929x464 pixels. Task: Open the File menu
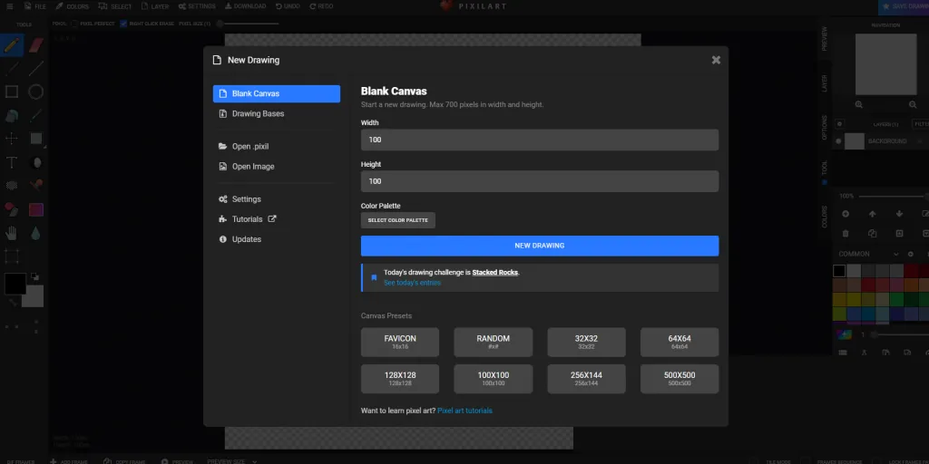point(35,6)
